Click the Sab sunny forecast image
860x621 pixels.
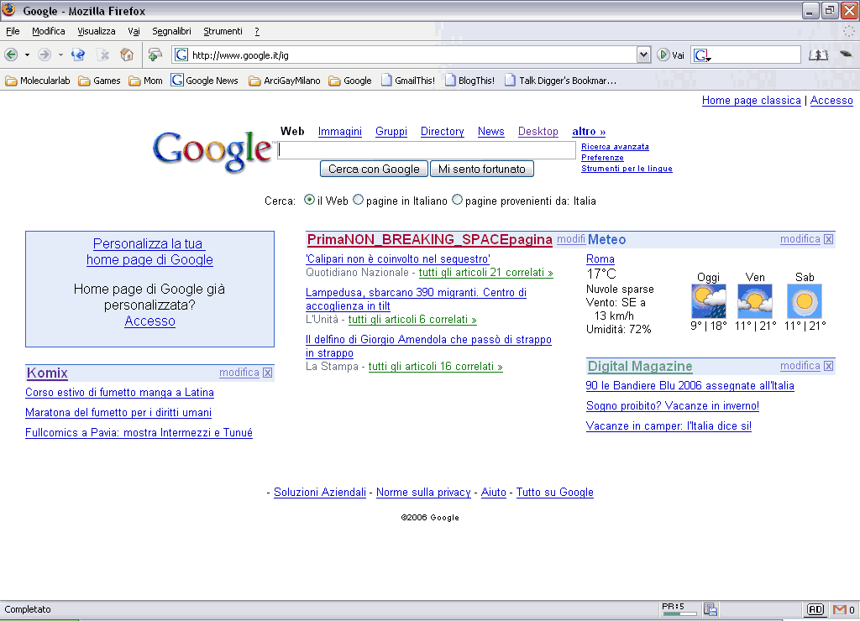(805, 301)
